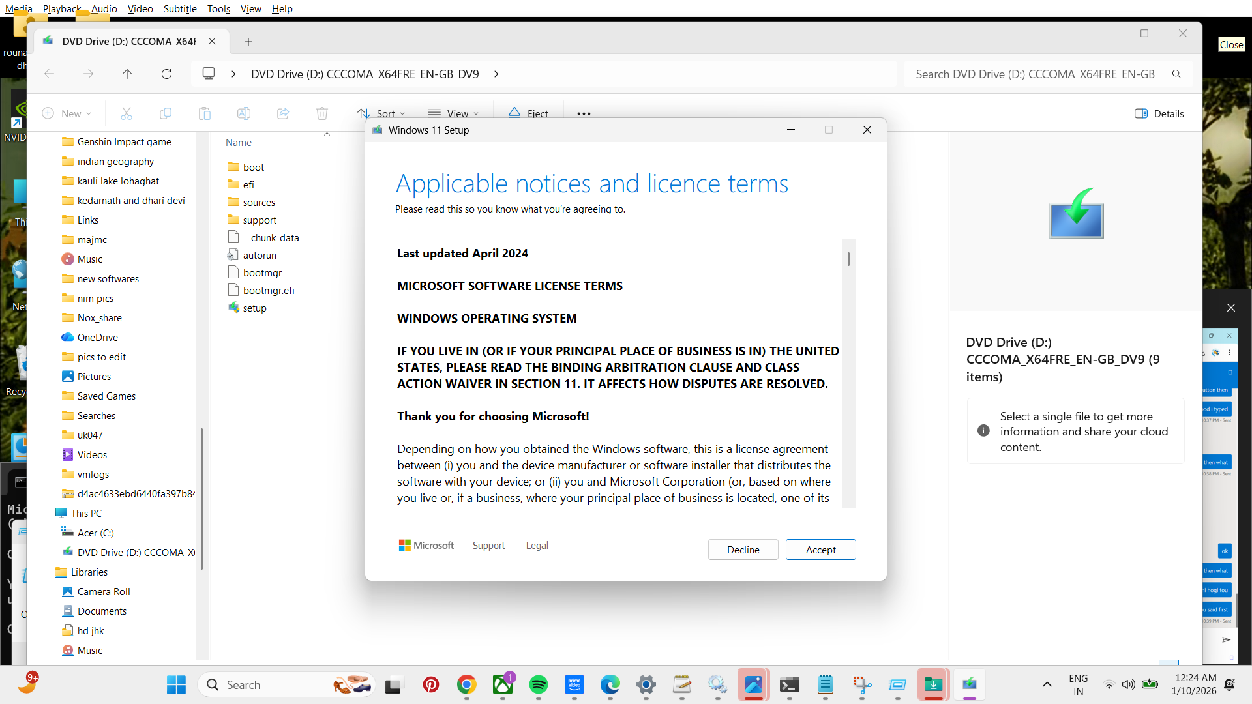Image resolution: width=1252 pixels, height=704 pixels.
Task: Click the Eject button in Explorer toolbar
Action: [528, 113]
